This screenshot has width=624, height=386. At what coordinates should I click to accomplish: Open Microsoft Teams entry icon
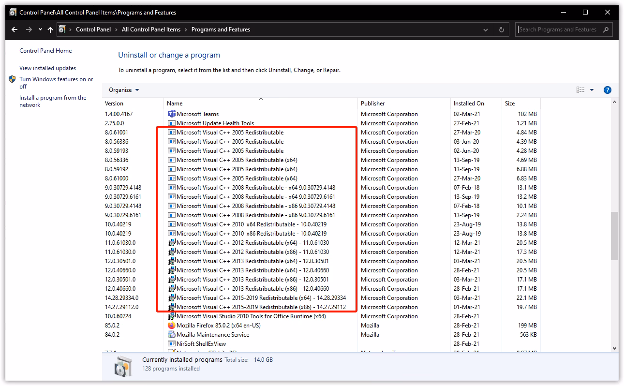pyautogui.click(x=172, y=114)
